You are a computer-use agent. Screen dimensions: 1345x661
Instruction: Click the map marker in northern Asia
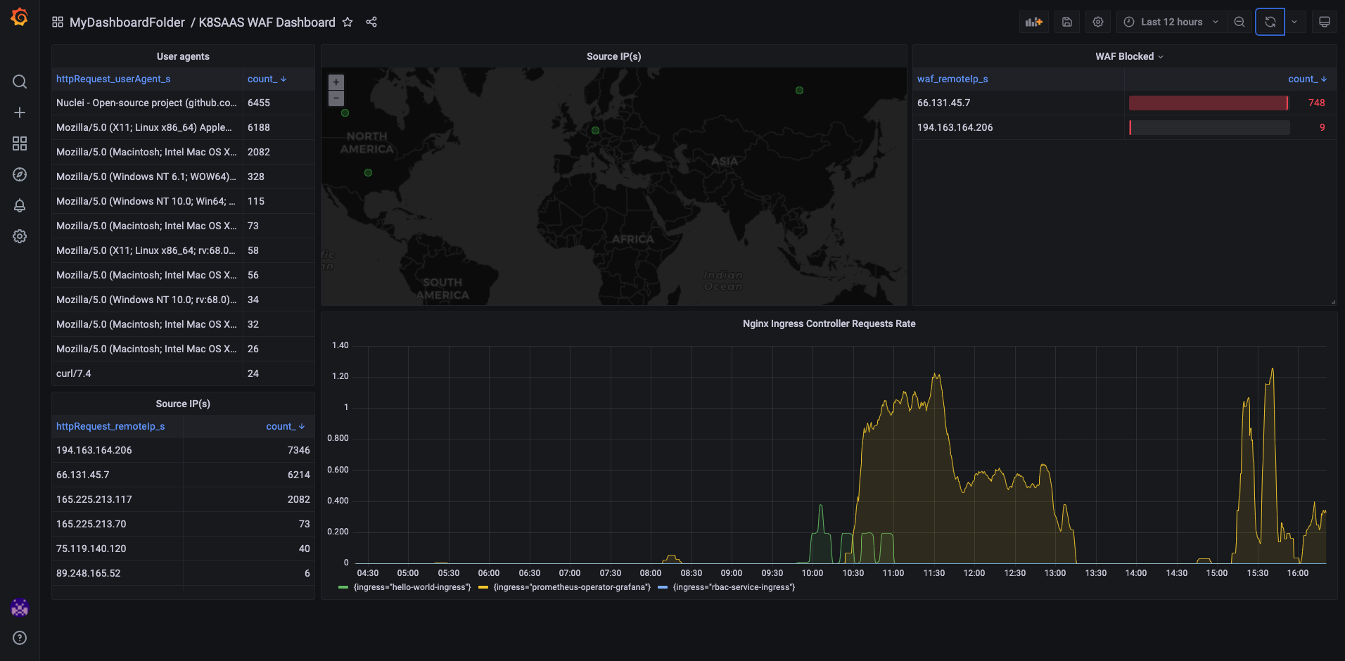(x=799, y=90)
